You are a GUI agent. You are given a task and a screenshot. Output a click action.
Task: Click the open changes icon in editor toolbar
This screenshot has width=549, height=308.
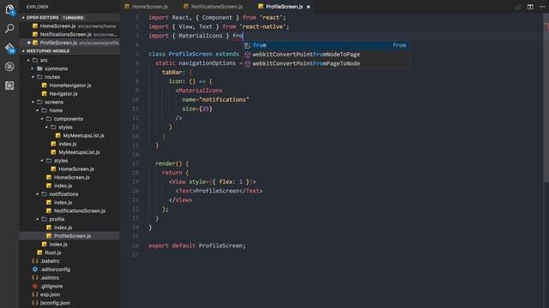518,7
